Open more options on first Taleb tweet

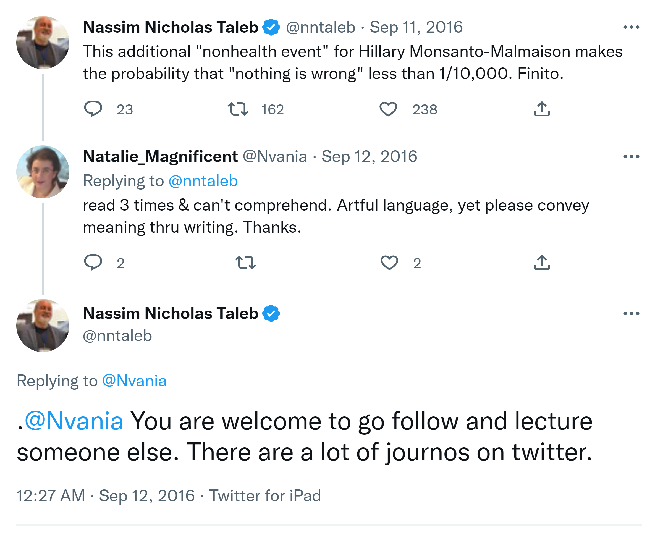[631, 27]
